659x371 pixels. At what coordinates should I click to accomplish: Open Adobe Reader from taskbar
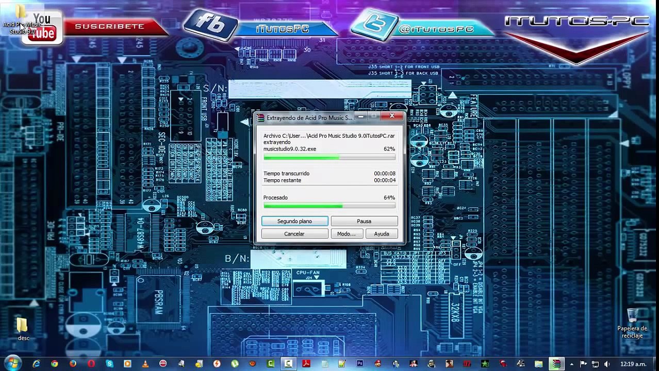[x=306, y=364]
